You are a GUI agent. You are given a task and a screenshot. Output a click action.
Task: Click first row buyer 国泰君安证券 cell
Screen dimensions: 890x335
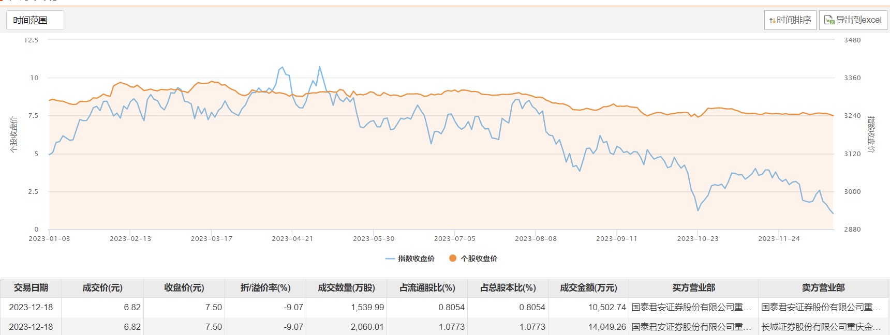[691, 308]
